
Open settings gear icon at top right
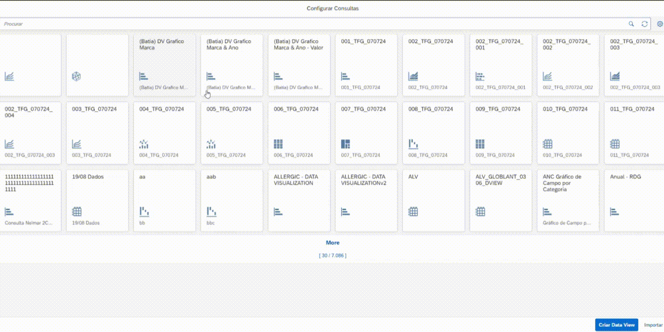pos(659,24)
